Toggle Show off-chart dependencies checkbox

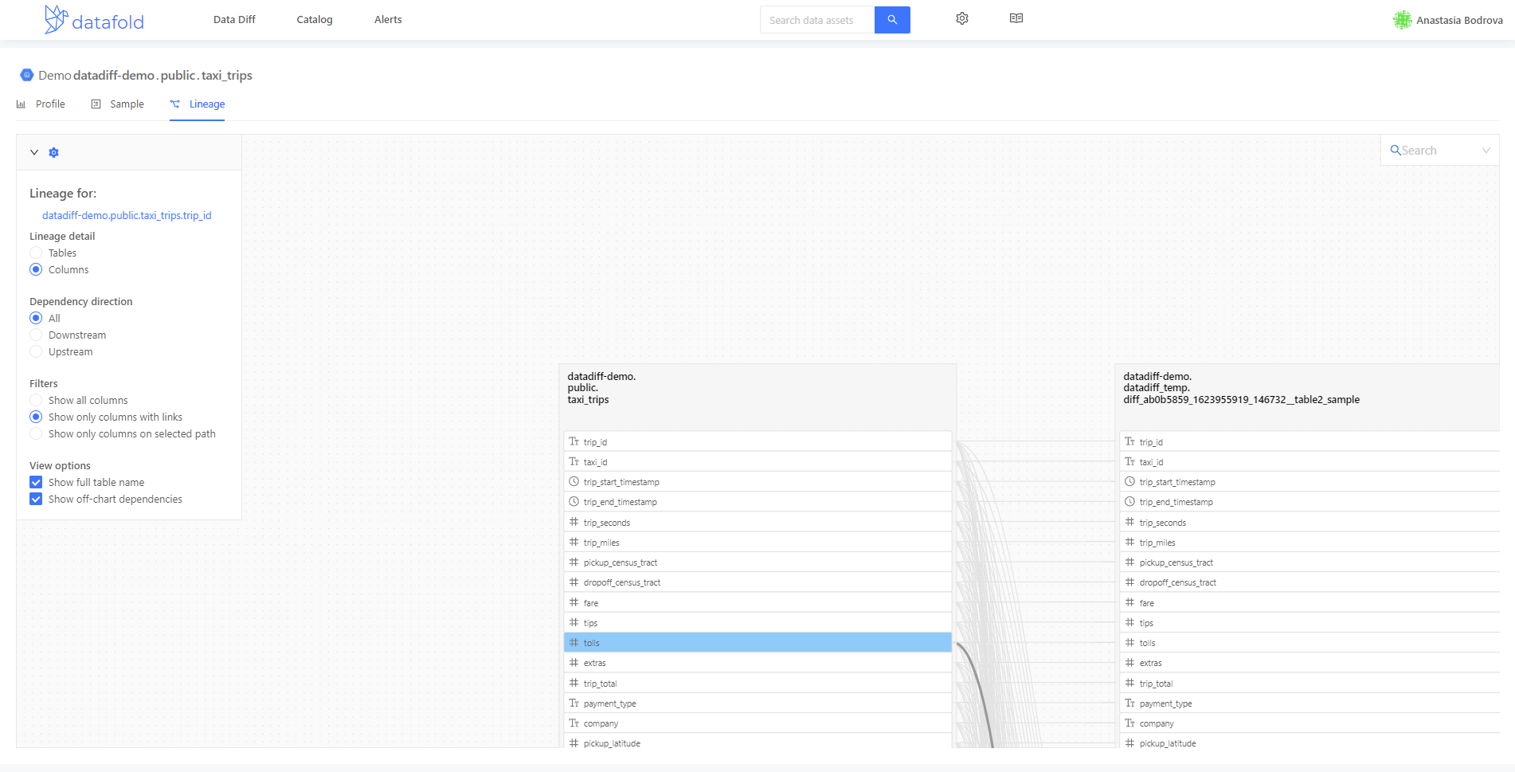pyautogui.click(x=36, y=499)
